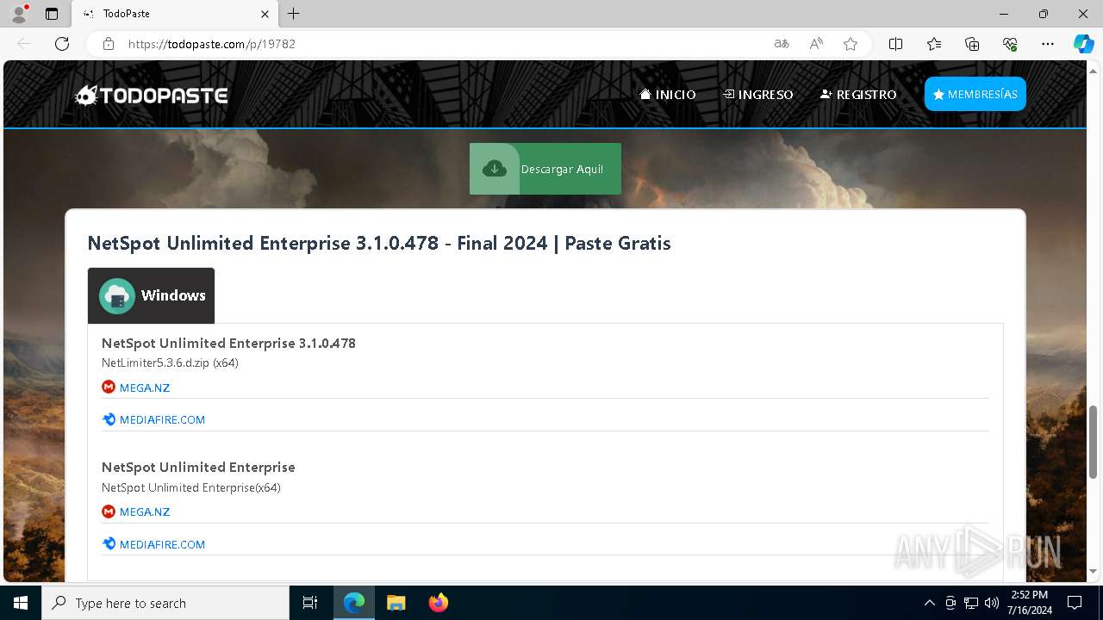Open the Copilot sidebar icon

(x=1083, y=44)
